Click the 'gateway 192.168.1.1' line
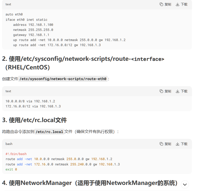The image size is (197, 191). tap(31, 35)
